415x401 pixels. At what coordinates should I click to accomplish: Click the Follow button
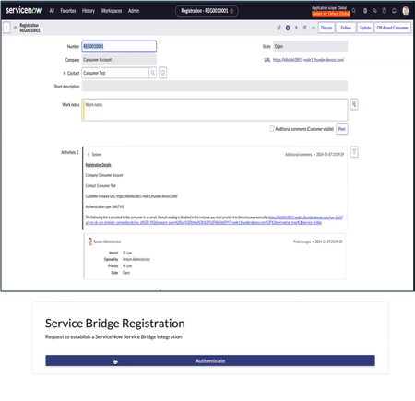(x=346, y=28)
